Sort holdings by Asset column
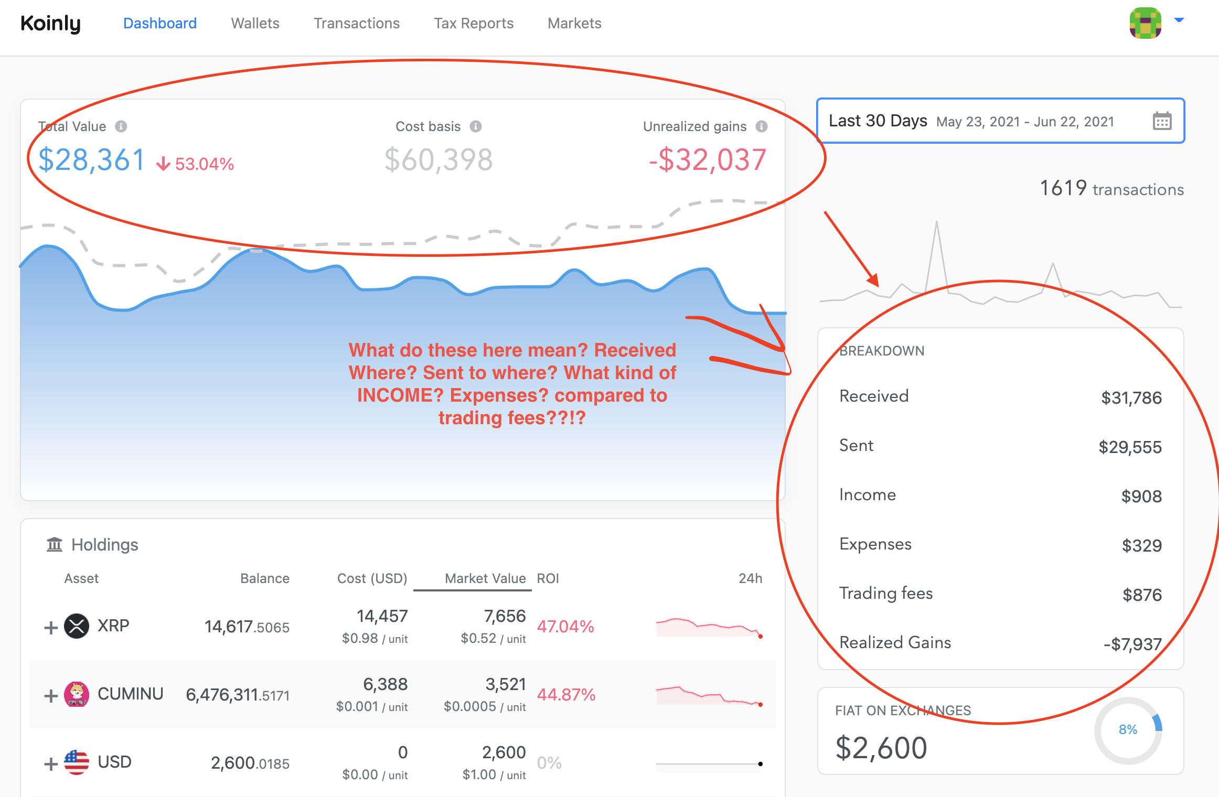1219x797 pixels. (81, 578)
